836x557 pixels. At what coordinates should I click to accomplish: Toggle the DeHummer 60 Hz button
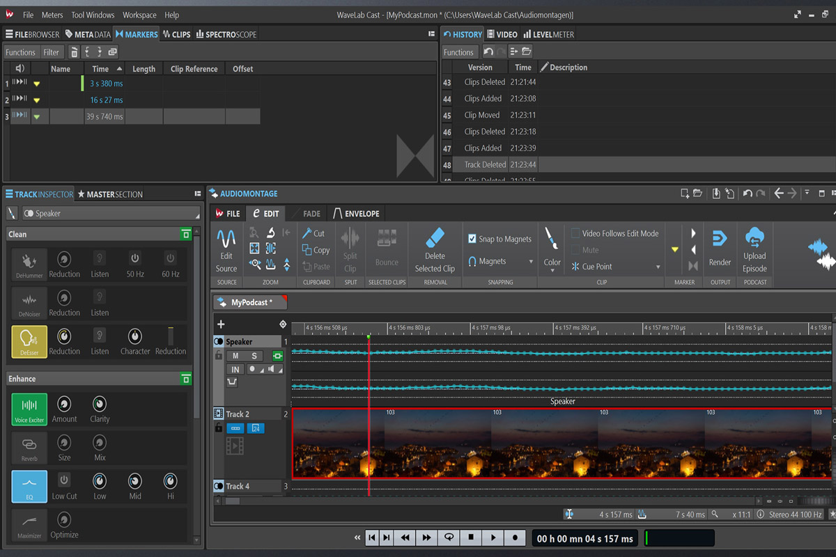click(171, 258)
